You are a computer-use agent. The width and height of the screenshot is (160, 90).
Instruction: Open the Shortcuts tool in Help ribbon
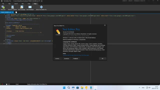pos(3,8)
